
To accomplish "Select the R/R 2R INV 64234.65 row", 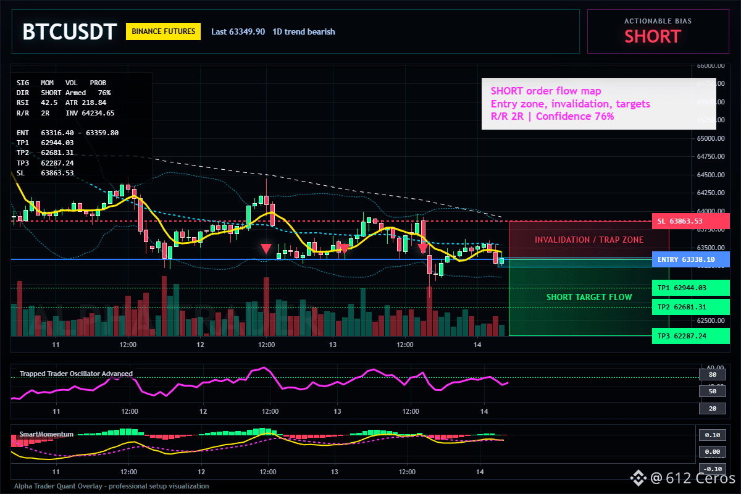I will click(x=65, y=113).
